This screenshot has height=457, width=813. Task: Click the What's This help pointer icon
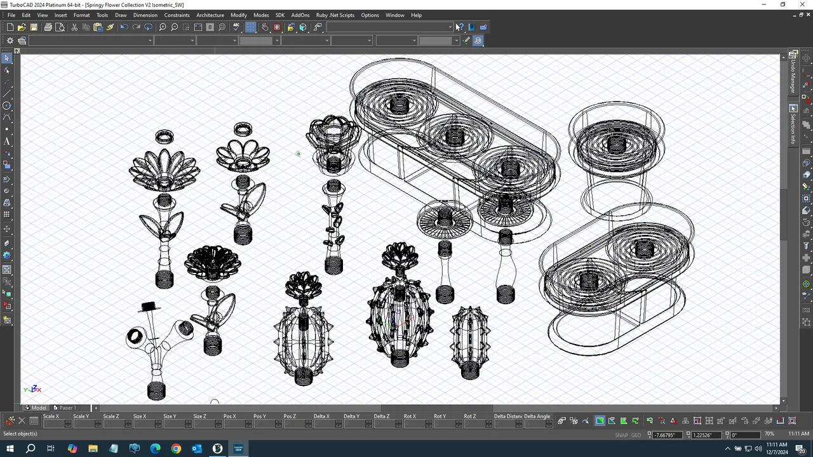[459, 27]
